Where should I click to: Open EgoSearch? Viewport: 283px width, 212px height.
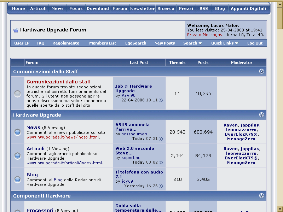(x=136, y=43)
